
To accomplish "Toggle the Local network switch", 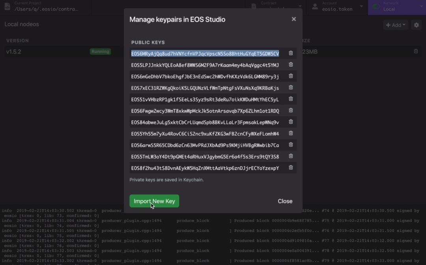I will [376, 6].
